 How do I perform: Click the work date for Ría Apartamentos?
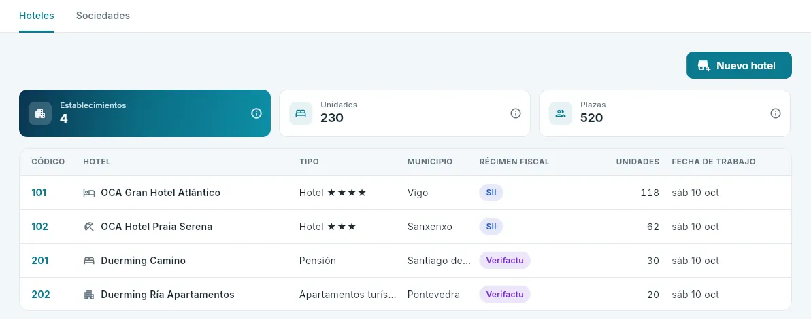click(x=695, y=294)
